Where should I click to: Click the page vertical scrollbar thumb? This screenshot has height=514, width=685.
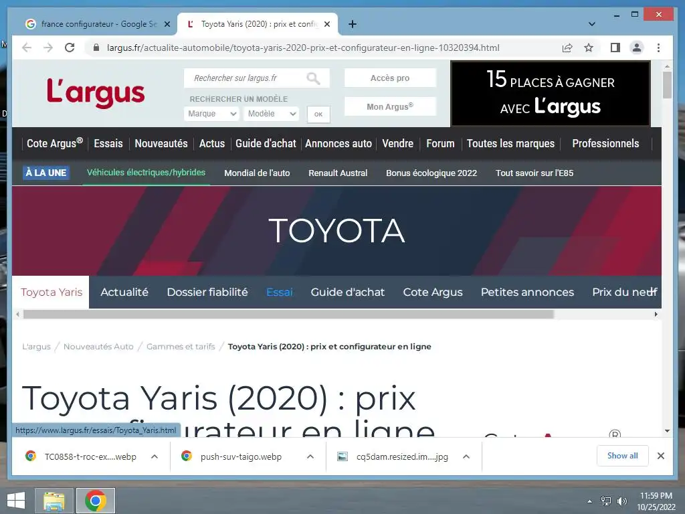click(x=667, y=85)
